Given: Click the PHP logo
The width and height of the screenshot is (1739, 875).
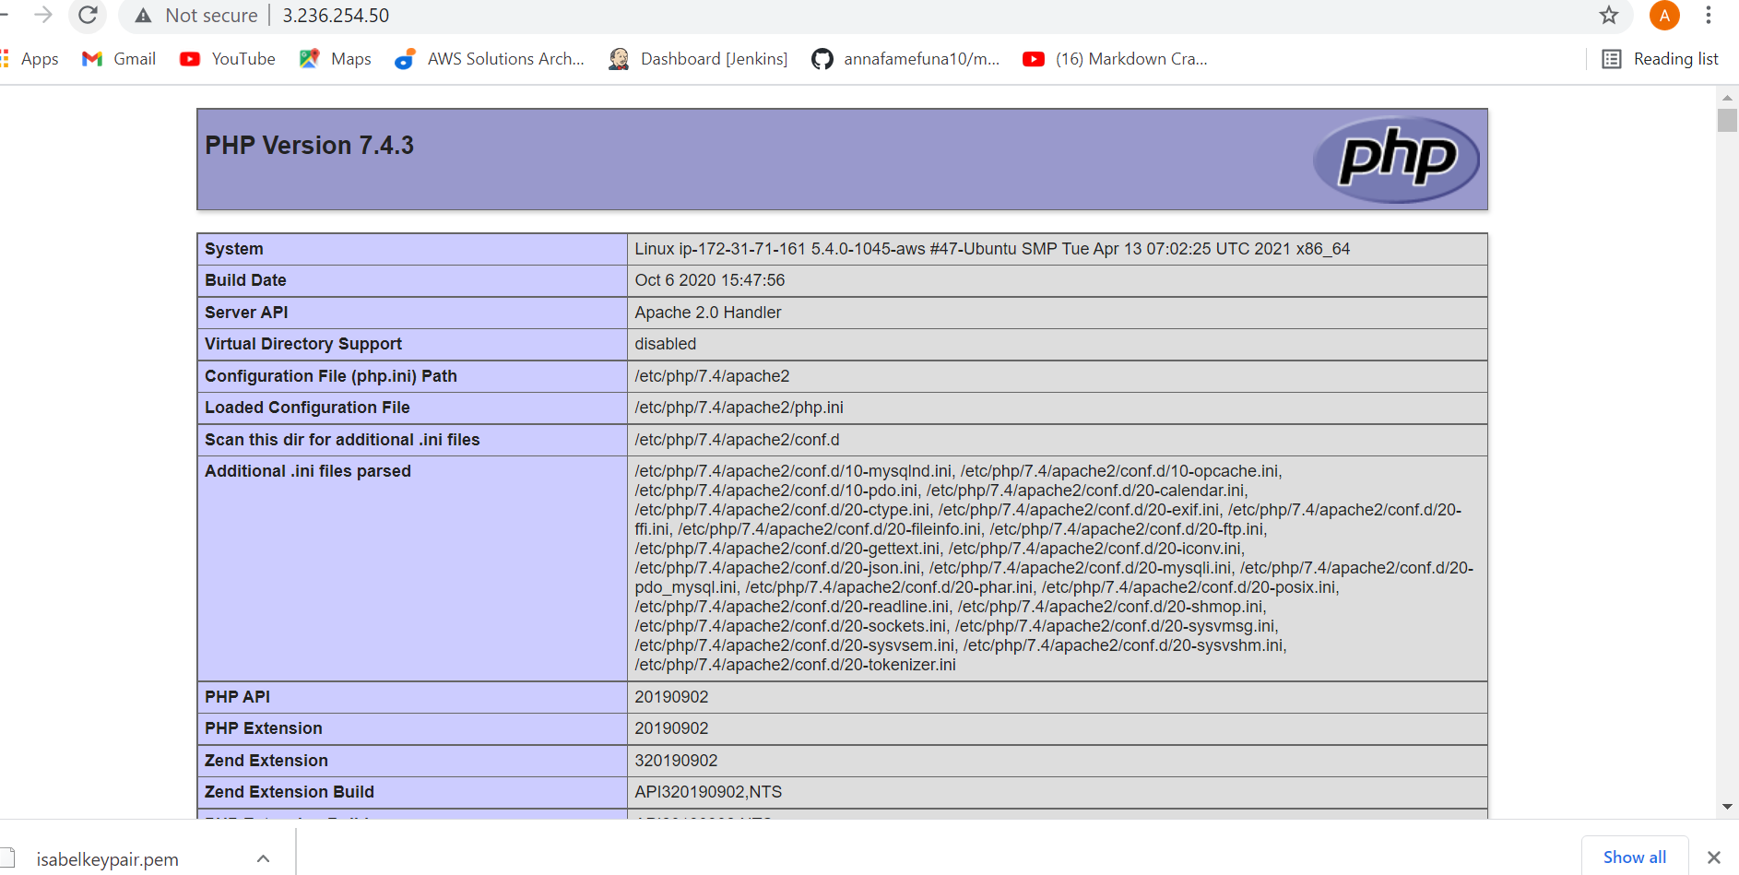Looking at the screenshot, I should (1396, 159).
